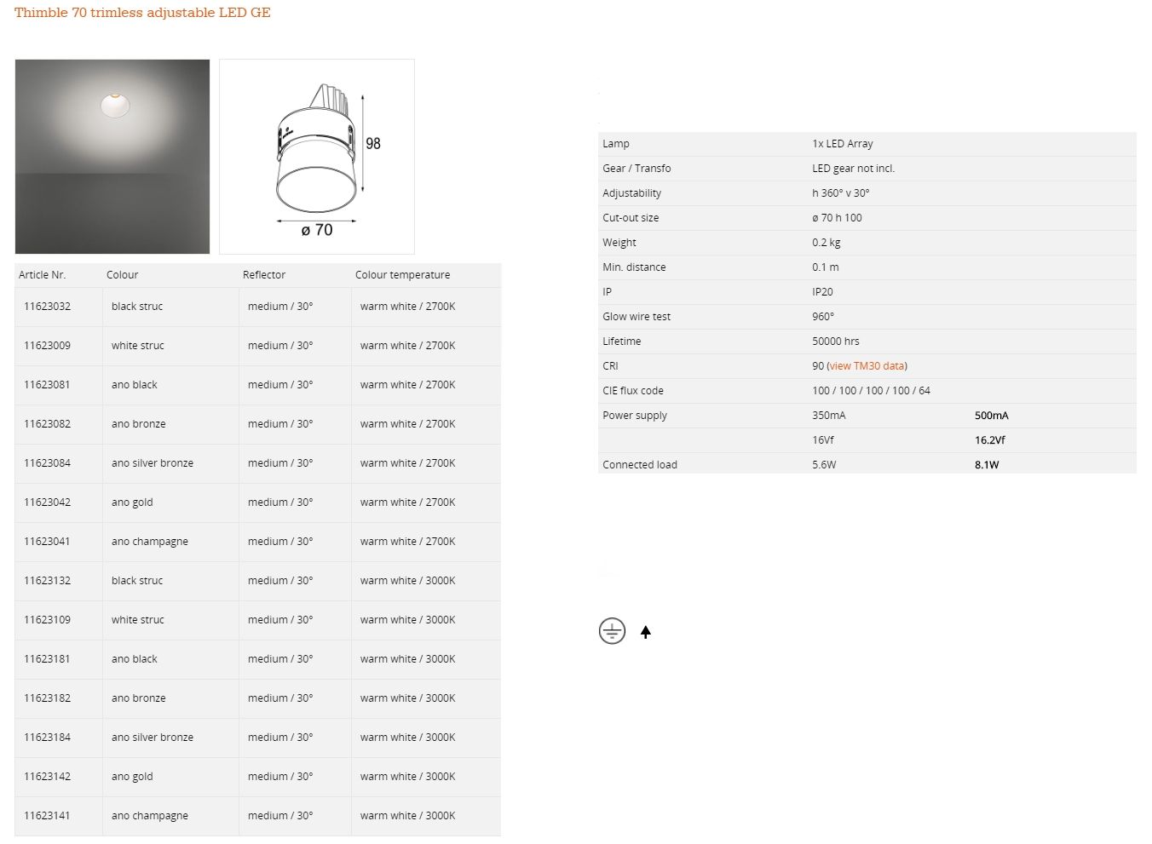The height and width of the screenshot is (844, 1152).
Task: Select the 500mA power supply option
Action: pyautogui.click(x=991, y=415)
